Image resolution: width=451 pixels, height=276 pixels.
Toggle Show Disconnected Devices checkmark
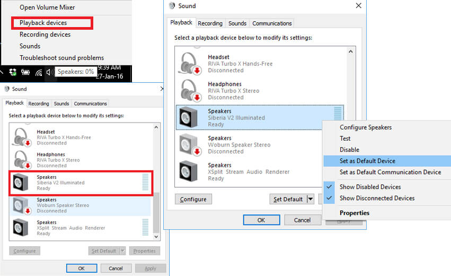pos(330,198)
